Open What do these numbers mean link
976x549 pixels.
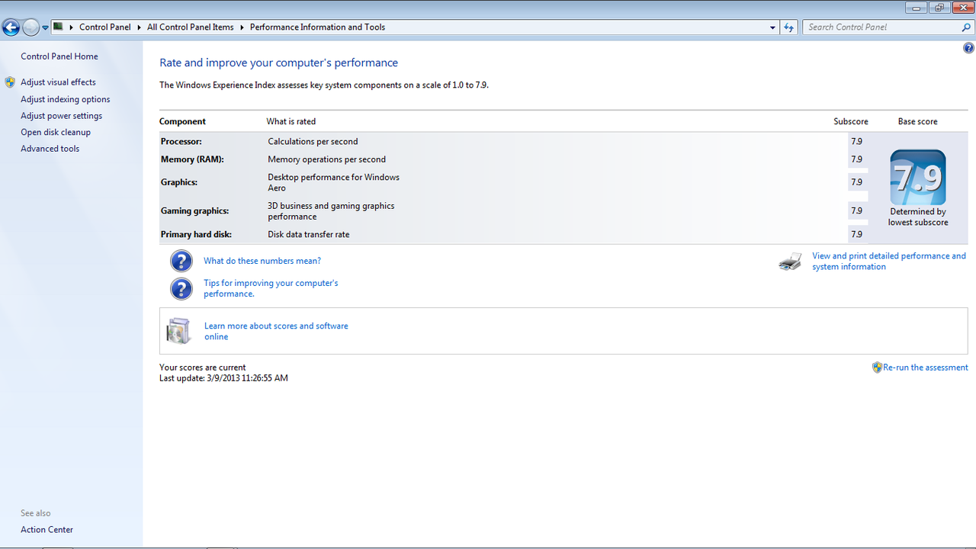[x=262, y=261]
